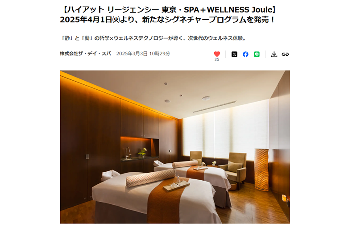Click the like count number 35
This screenshot has height=228, width=357.
coord(217,59)
